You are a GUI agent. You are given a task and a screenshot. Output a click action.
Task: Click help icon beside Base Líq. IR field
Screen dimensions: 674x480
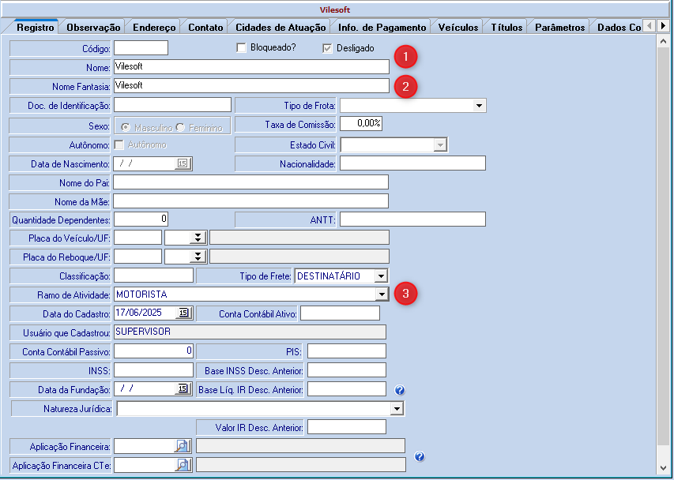400,390
